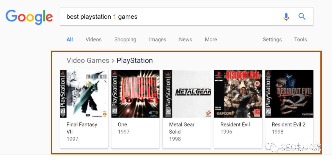The height and width of the screenshot is (162, 332).
Task: Expand the More menu
Action: pos(211,40)
